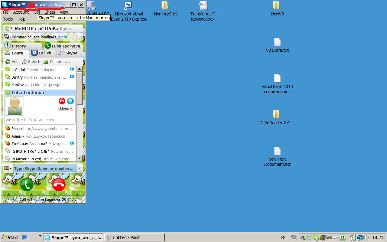Image resolution: width=387 pixels, height=242 pixels.
Task: Open the Call Phones tab
Action: 44,53
